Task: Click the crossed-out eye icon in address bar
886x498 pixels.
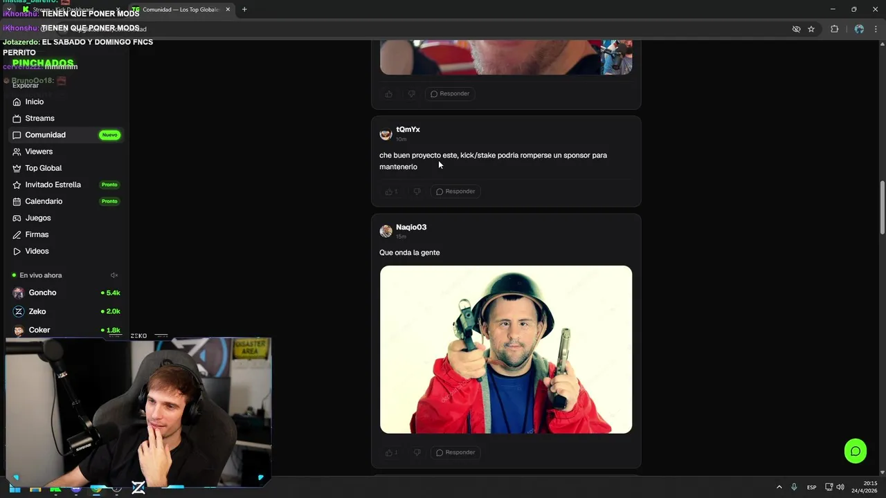Action: [796, 29]
